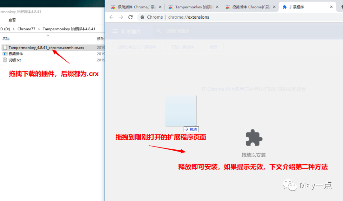Click Chrome's back navigation arrow
The width and height of the screenshot is (343, 201).
tap(111, 17)
